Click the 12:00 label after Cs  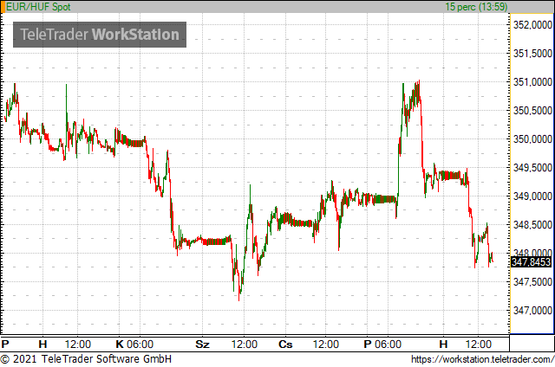pos(326,344)
